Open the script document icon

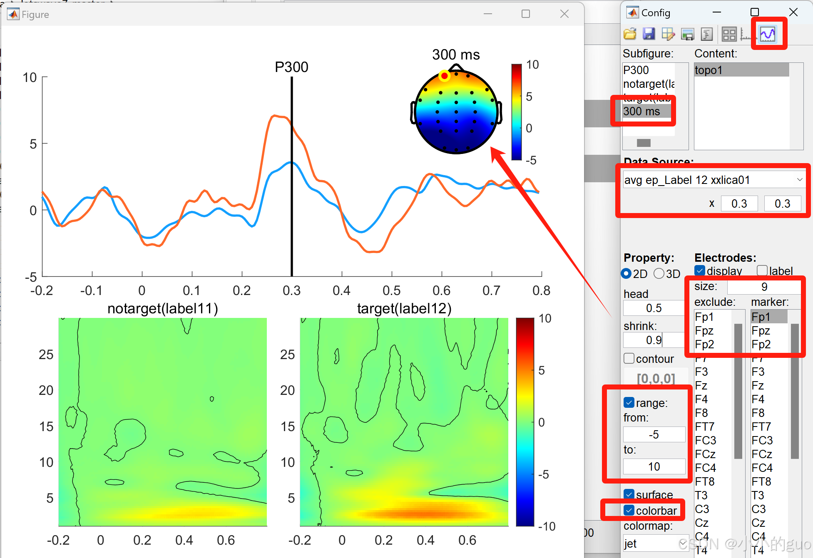(x=707, y=34)
